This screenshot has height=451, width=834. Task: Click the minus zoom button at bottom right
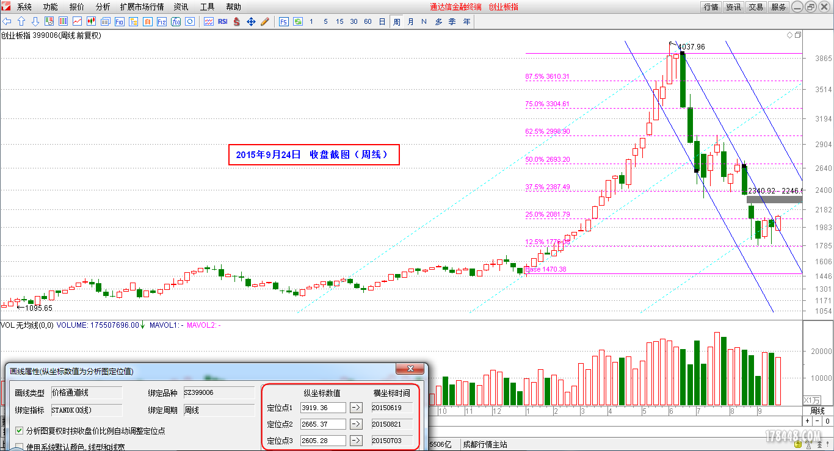816,421
